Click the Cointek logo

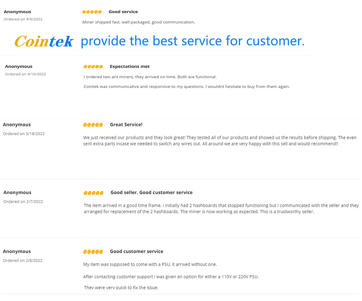(44, 41)
